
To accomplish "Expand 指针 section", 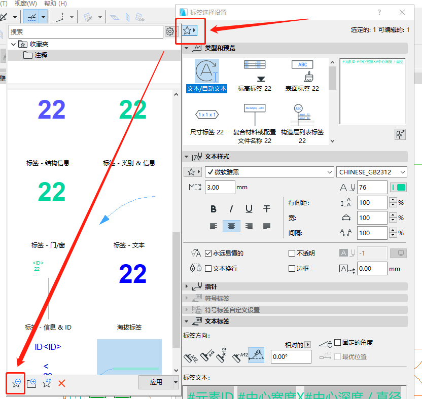I will click(187, 286).
